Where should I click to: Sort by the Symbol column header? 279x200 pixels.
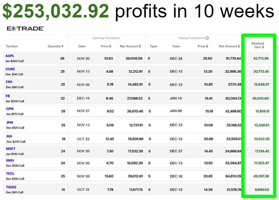tap(12, 46)
